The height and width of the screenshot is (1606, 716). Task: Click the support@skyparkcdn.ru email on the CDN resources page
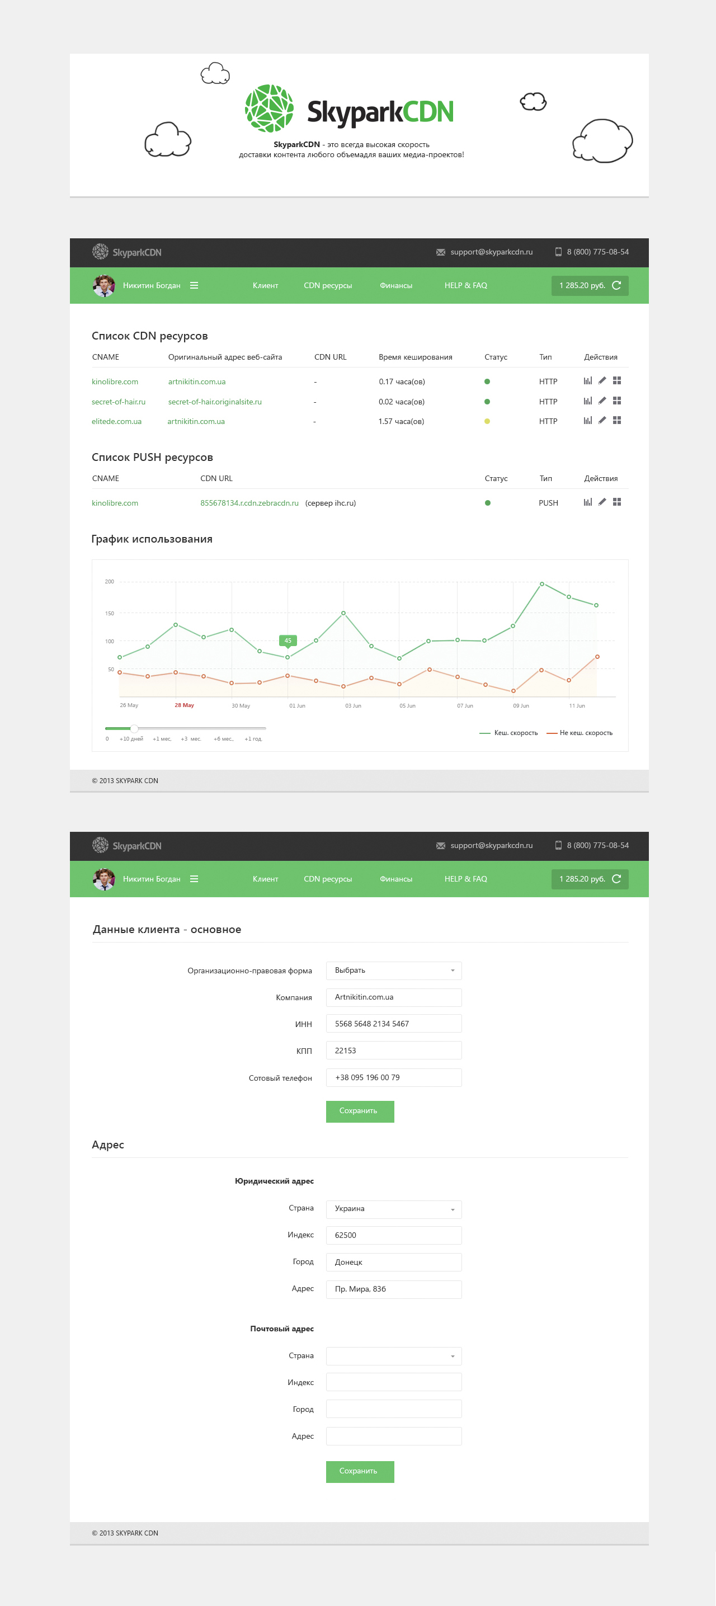click(x=492, y=252)
